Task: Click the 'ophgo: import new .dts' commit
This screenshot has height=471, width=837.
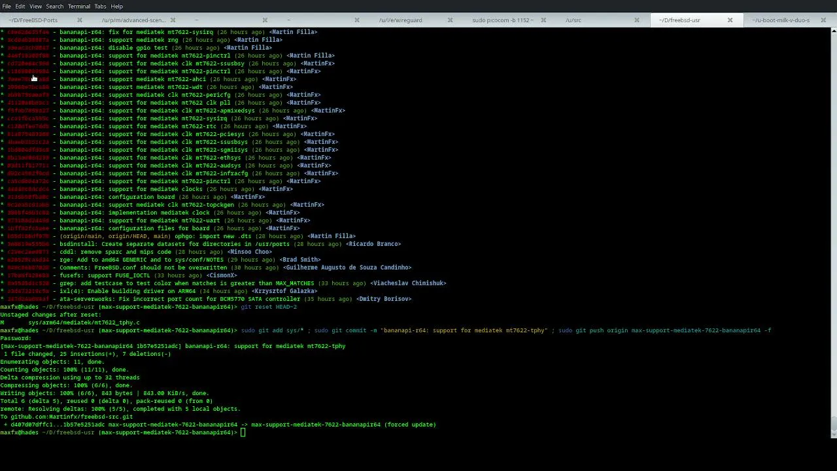Action: tap(178, 236)
